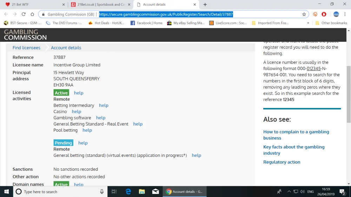
Task: Open the Mail app from taskbar
Action: click(155, 192)
